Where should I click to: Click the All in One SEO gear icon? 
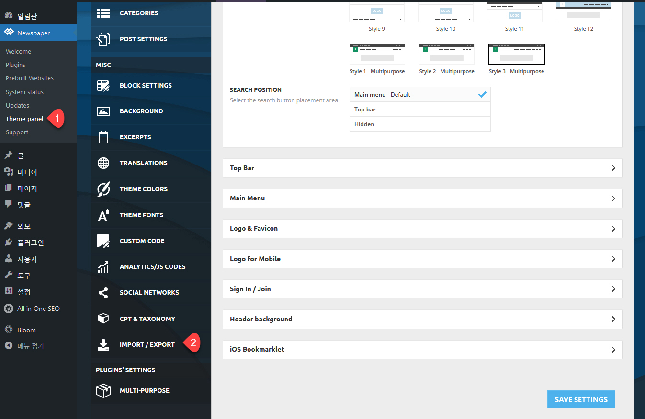pos(9,309)
